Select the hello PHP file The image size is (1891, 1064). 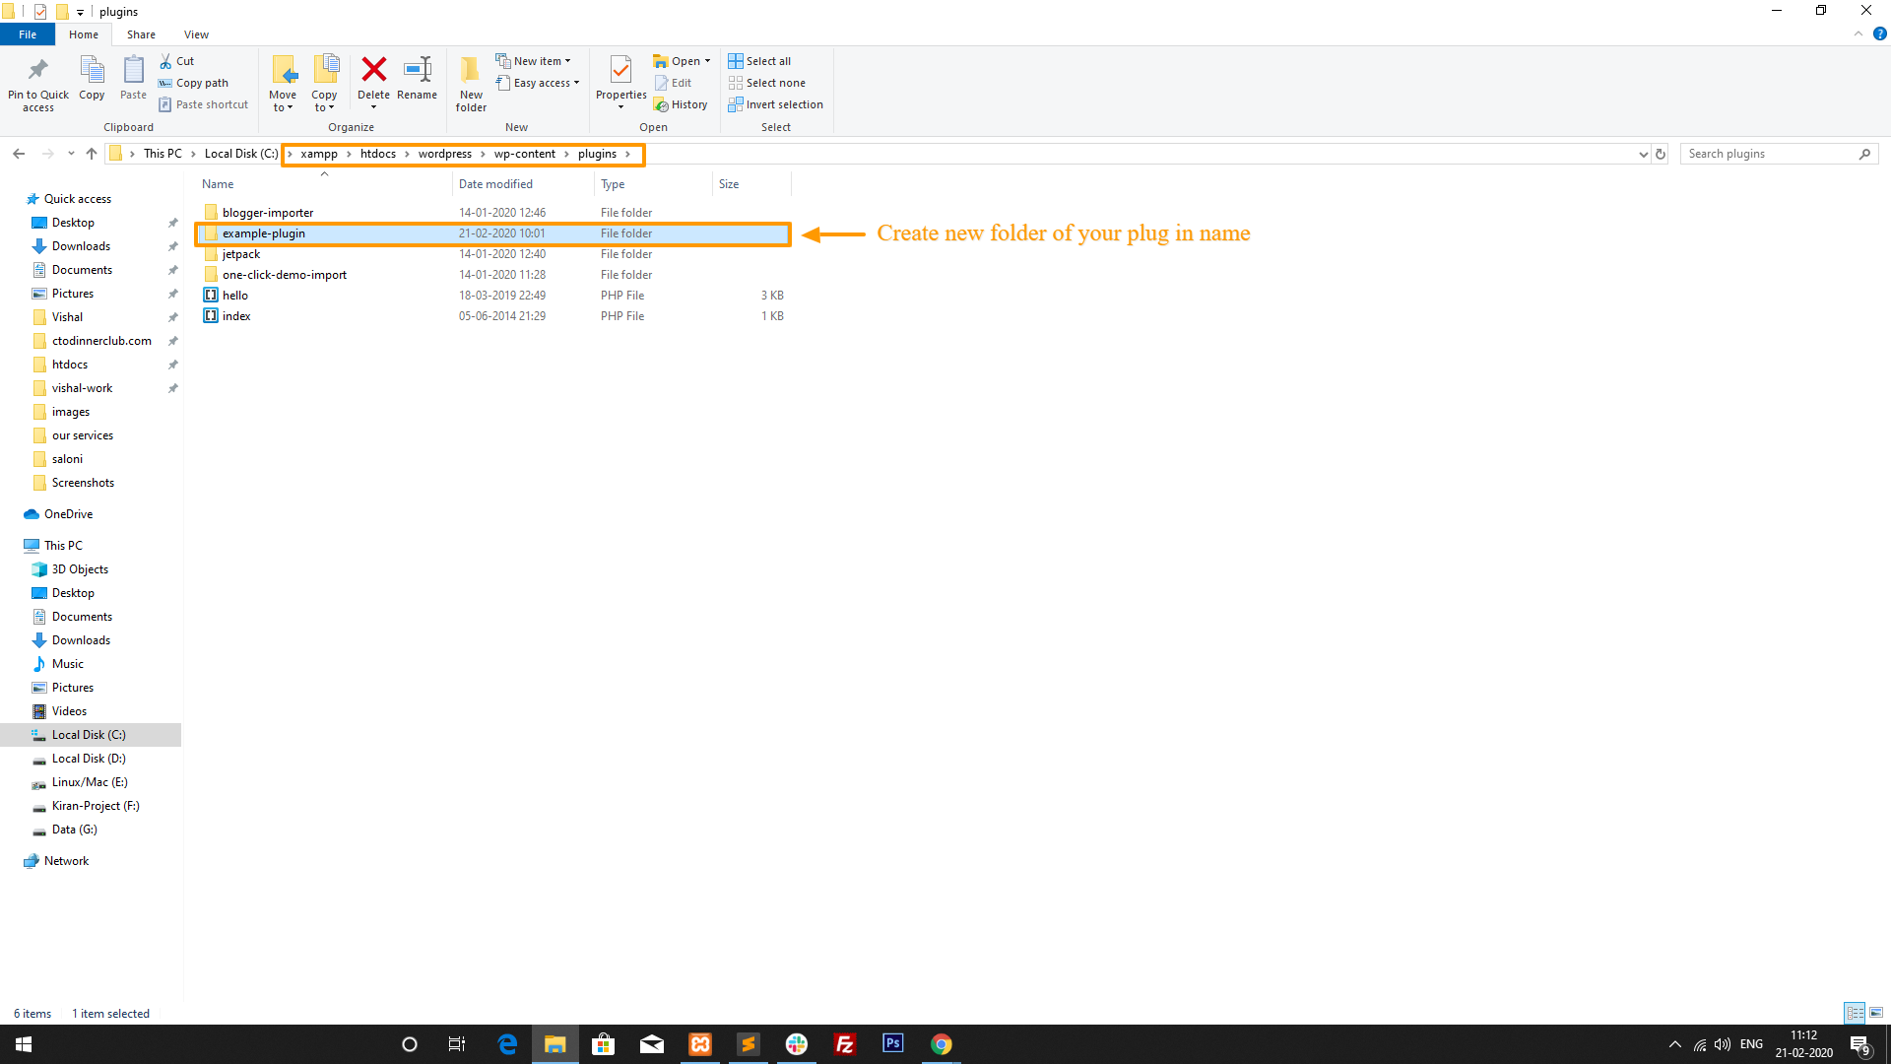pyautogui.click(x=492, y=296)
